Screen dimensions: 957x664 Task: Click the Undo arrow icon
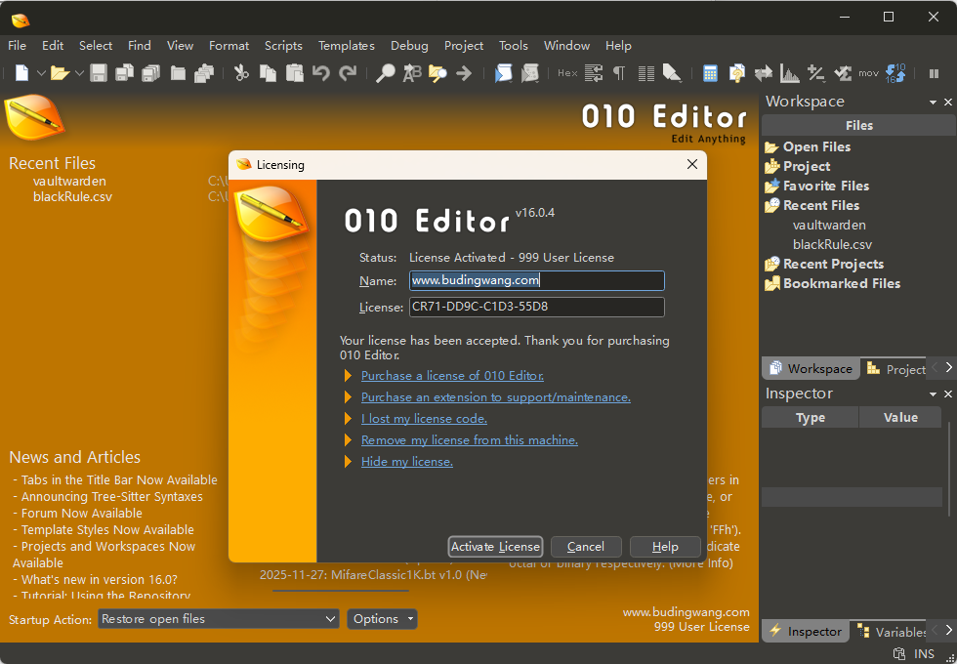(320, 73)
